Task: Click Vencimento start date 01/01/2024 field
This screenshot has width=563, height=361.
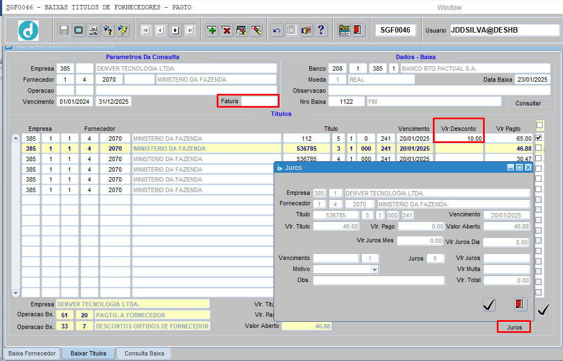Action: click(x=74, y=102)
